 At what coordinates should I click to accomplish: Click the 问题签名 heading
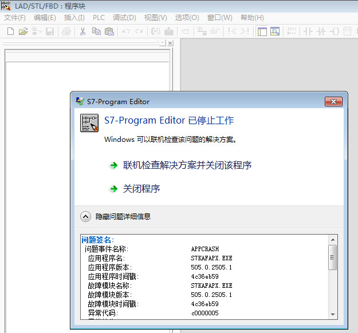coord(98,240)
